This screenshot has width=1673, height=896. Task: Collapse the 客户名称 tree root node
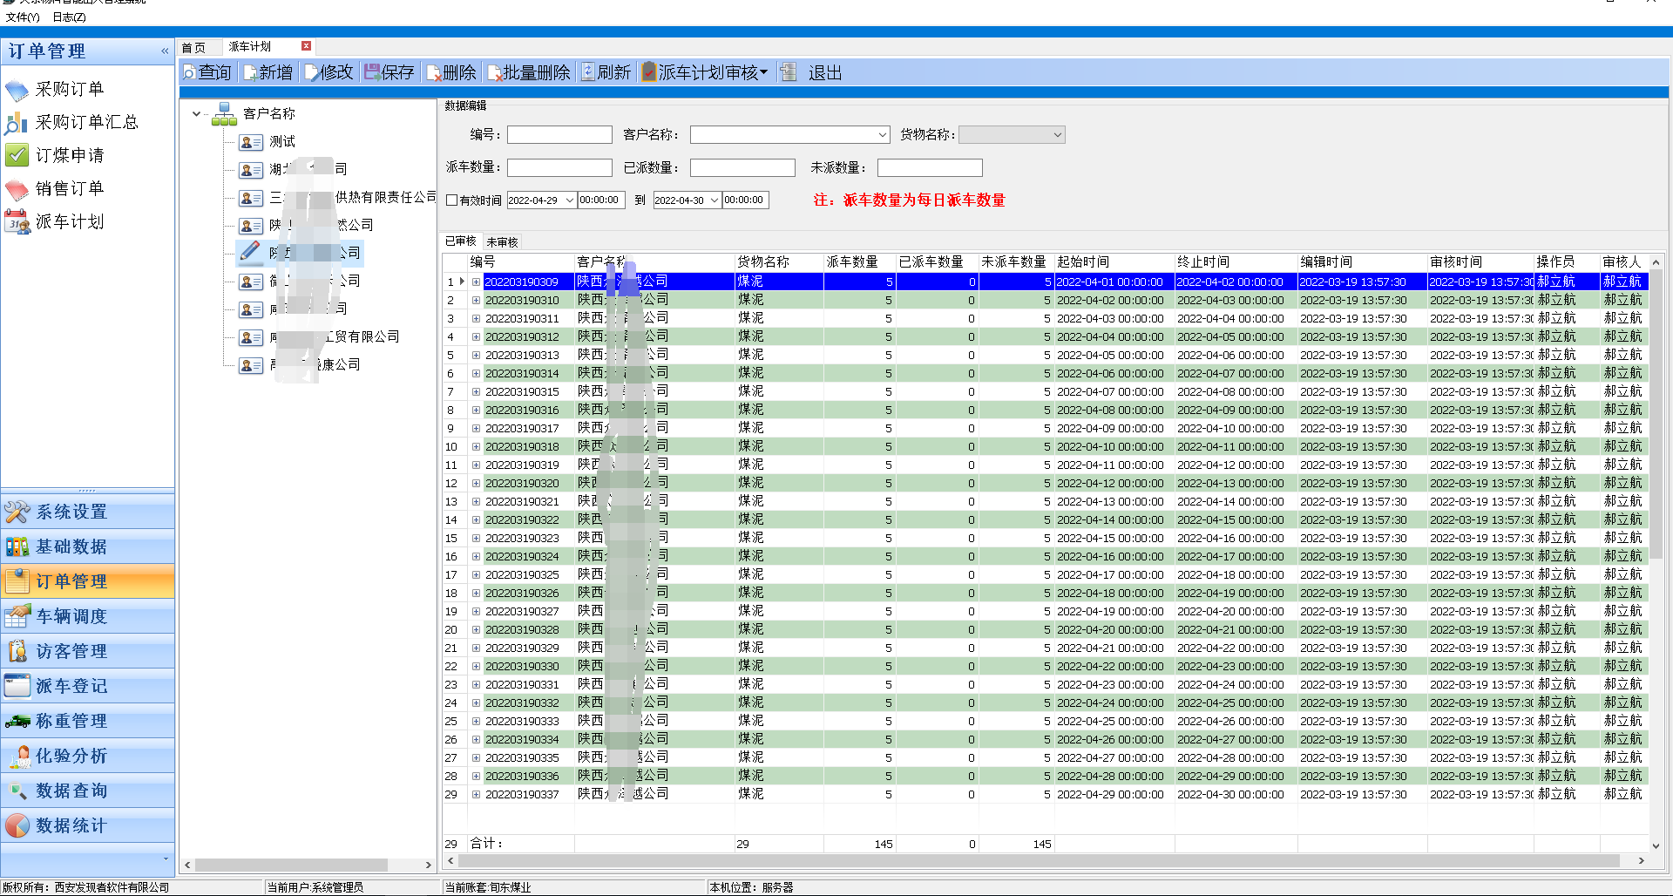(x=197, y=114)
